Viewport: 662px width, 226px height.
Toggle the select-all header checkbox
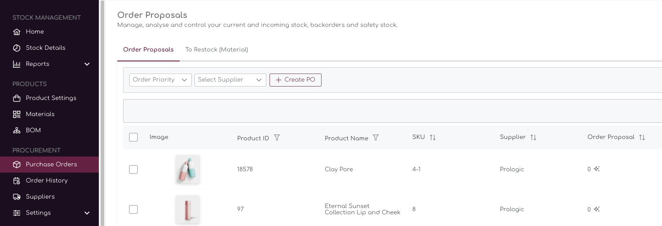(x=133, y=137)
